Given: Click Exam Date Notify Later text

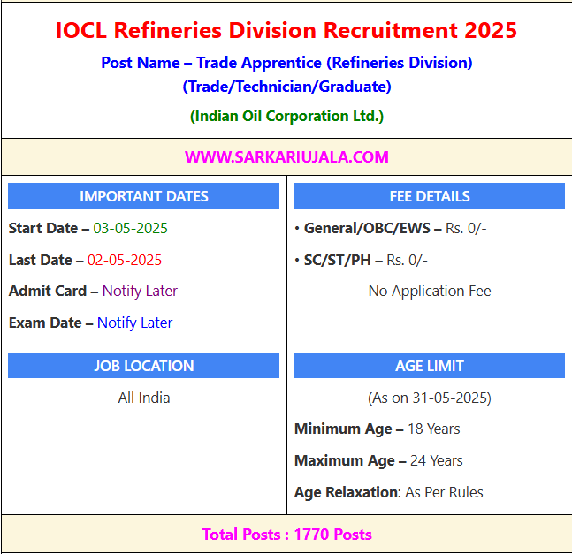Looking at the screenshot, I should (134, 323).
